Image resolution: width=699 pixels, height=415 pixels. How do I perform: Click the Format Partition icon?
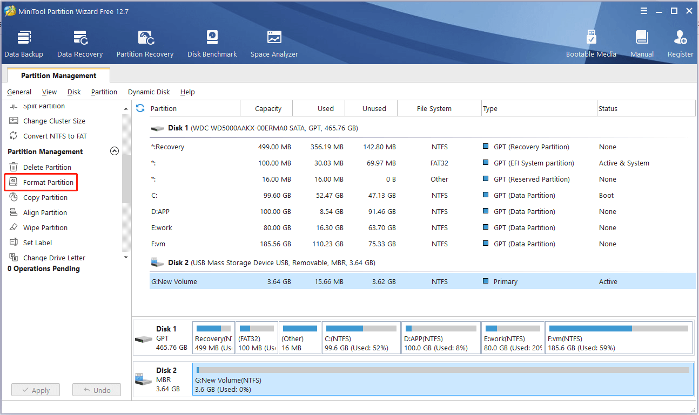(14, 182)
